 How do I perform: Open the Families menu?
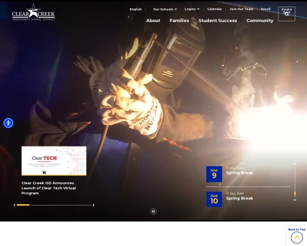[179, 20]
